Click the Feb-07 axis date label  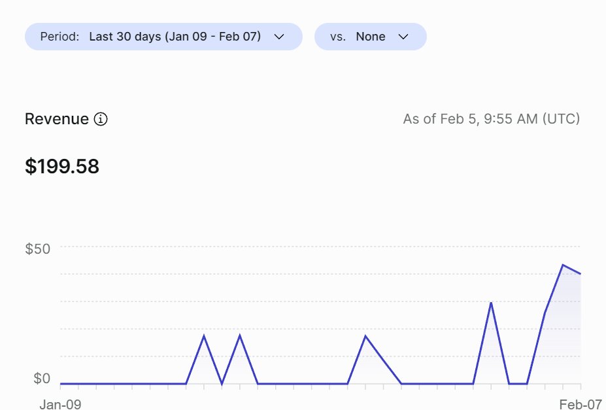(x=581, y=404)
